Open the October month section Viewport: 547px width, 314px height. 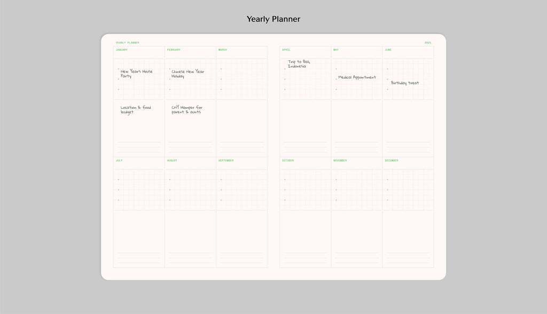point(288,160)
